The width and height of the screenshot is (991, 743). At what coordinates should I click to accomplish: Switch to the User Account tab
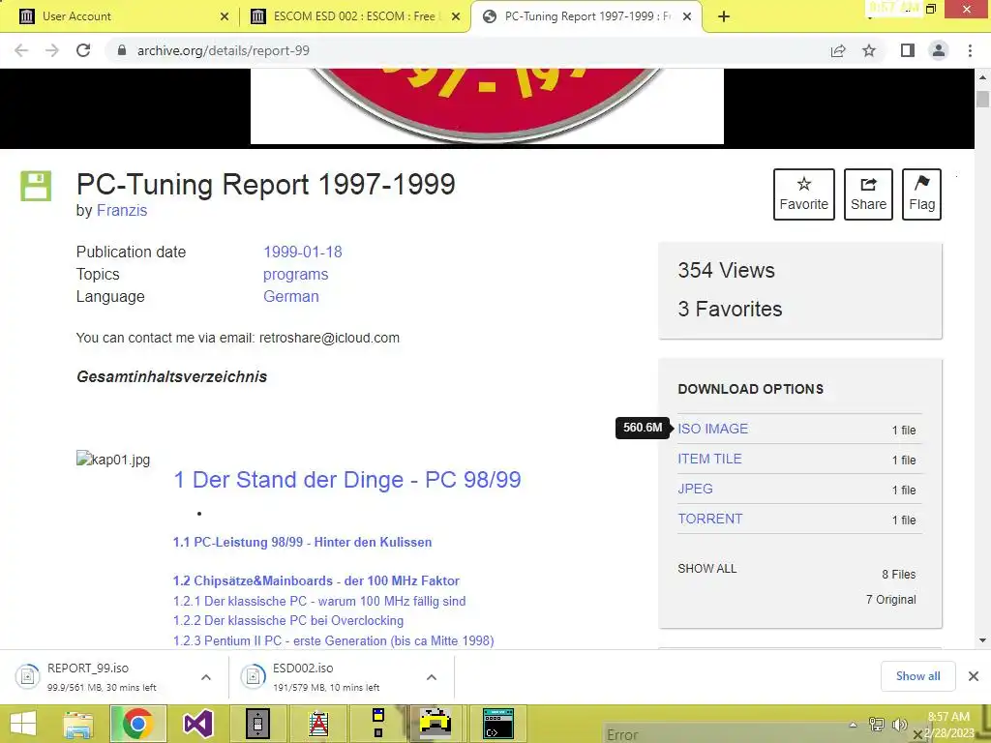(x=120, y=16)
